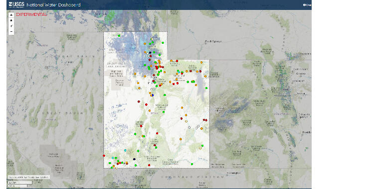This screenshot has height=189, width=379.
Task: Select the green marker on Utah's eastern border
Action: click(x=206, y=88)
